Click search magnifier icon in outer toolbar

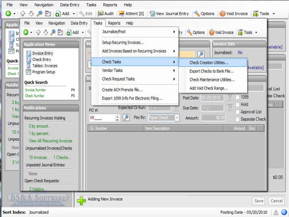39,14
